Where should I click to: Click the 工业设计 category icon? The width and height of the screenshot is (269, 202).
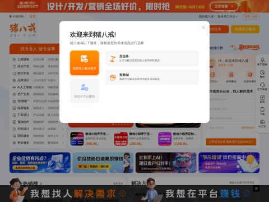click(14, 115)
